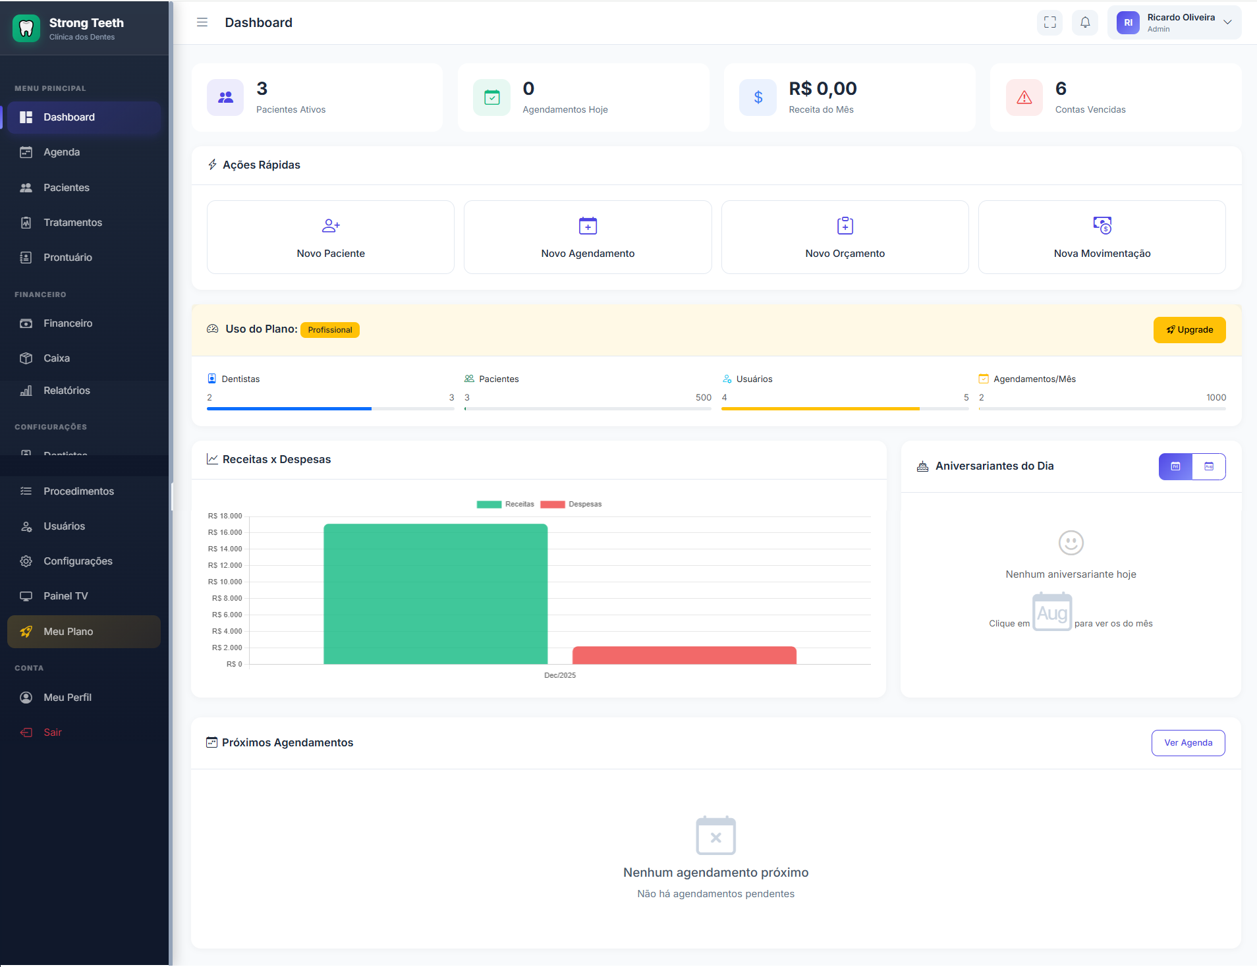Click the Nova Movimentação quick action icon

tap(1101, 226)
